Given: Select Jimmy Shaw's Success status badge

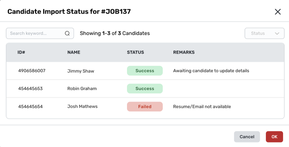Looking at the screenshot, I should 145,71.
